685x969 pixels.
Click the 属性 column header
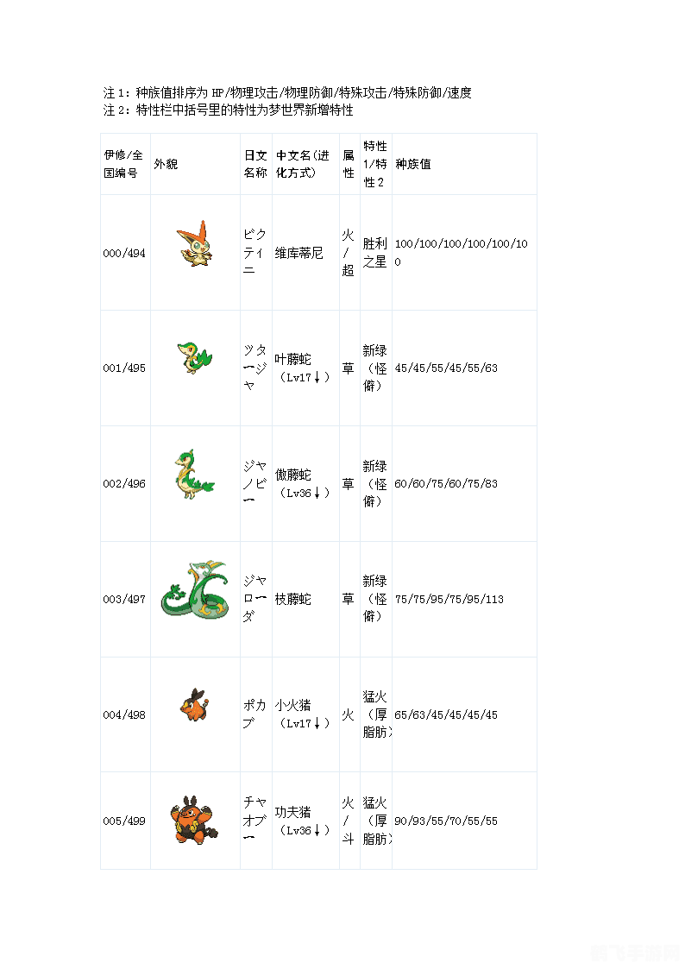(x=349, y=164)
